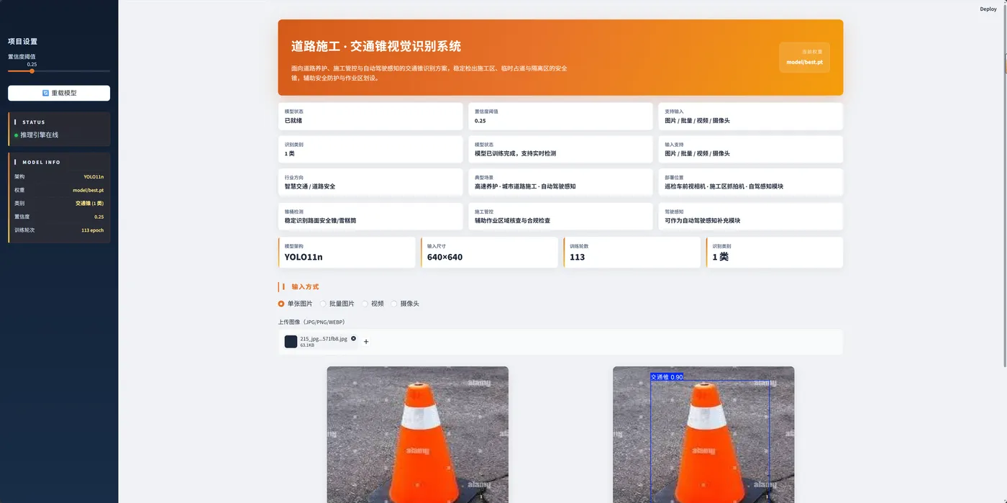Add another image with the plus icon
The image size is (1007, 503).
(366, 342)
